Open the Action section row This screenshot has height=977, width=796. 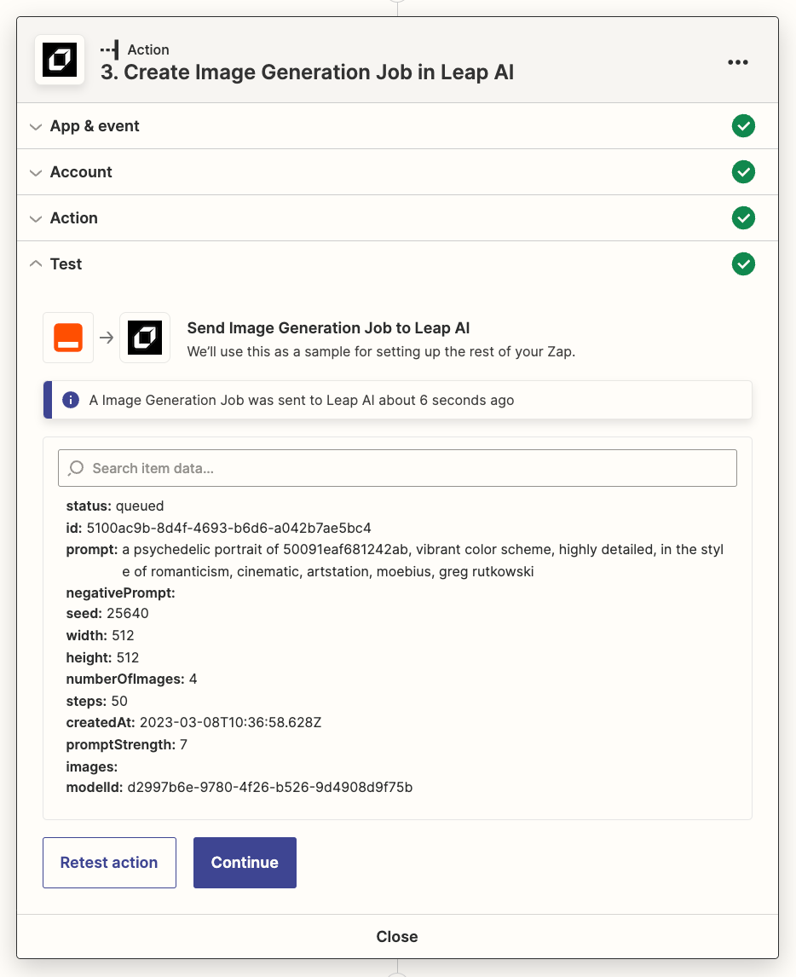point(74,218)
